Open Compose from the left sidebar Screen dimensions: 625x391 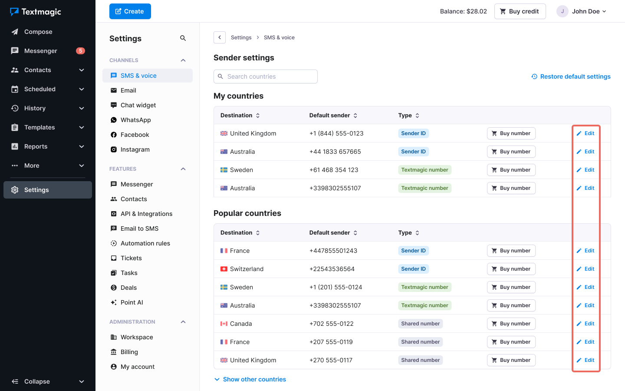coord(38,32)
